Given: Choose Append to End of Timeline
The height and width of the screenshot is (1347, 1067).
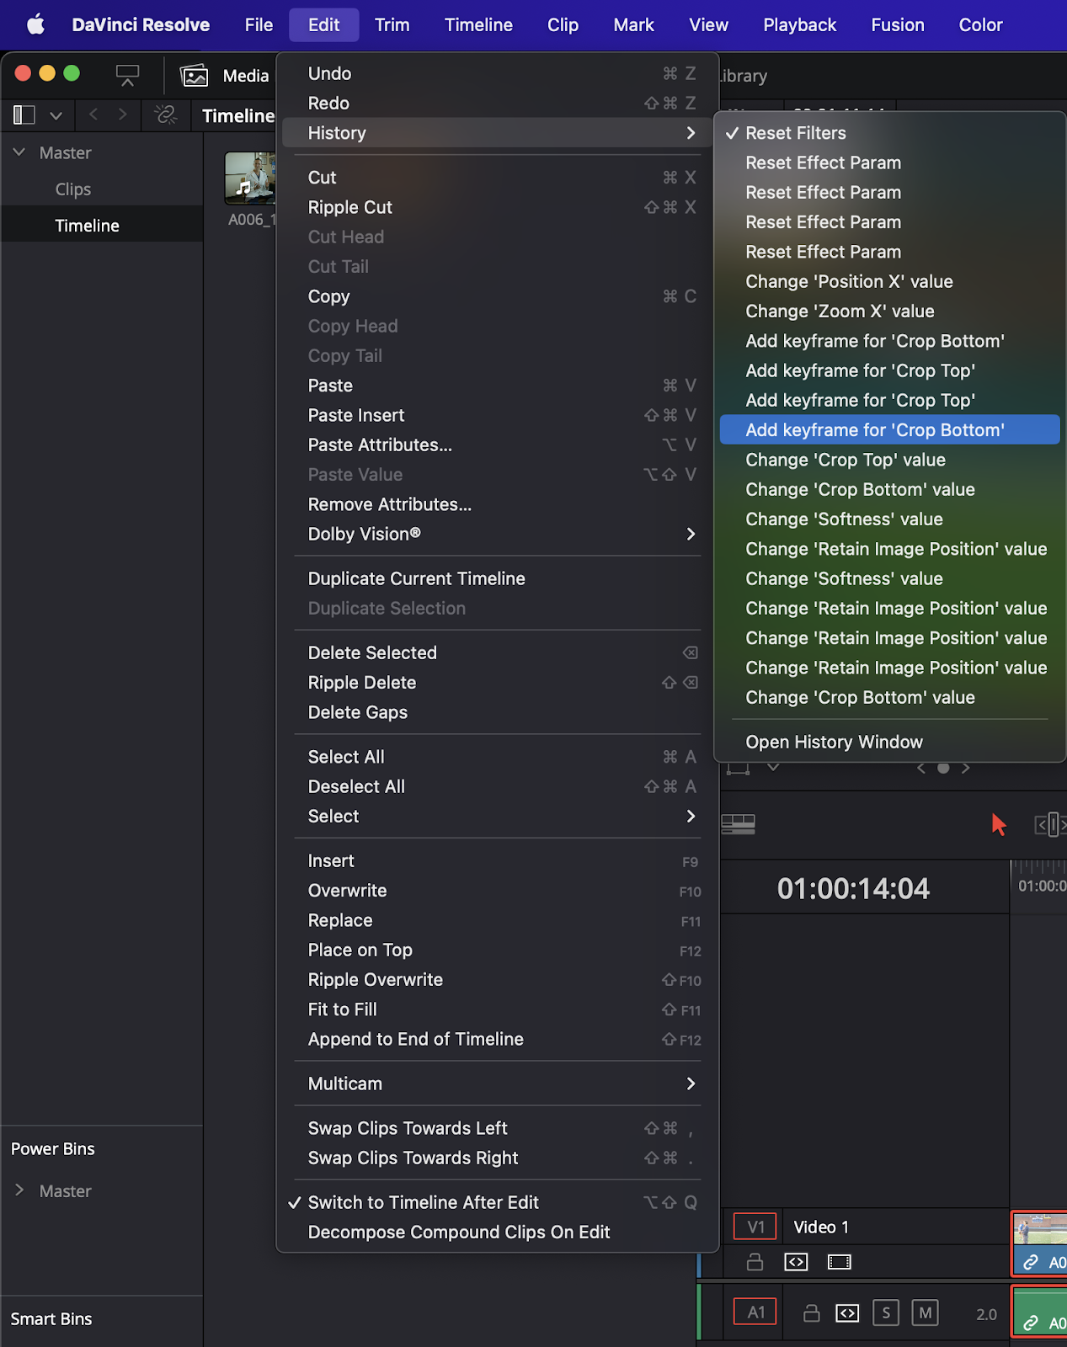Looking at the screenshot, I should [498, 1039].
